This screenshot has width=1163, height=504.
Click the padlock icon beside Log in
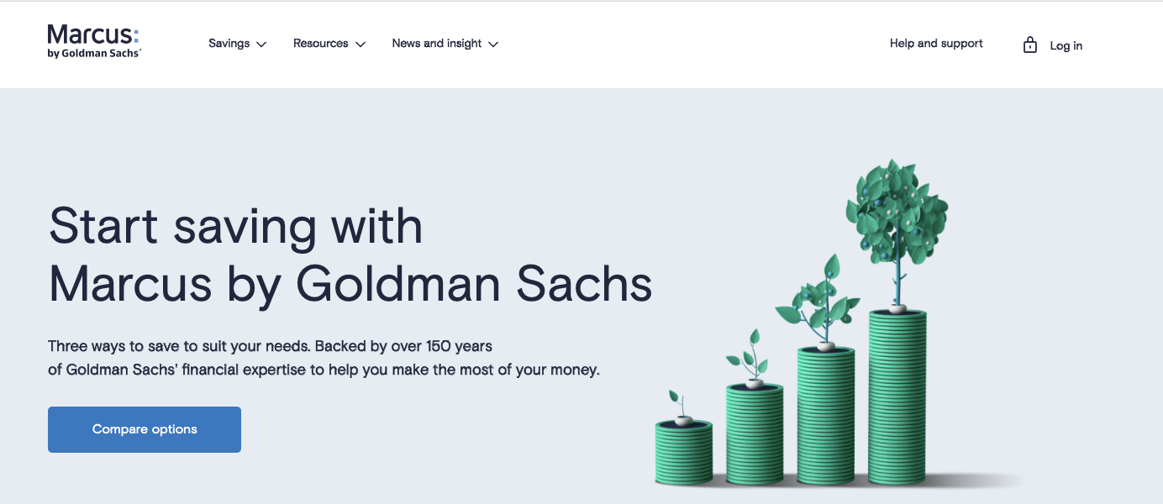click(x=1029, y=45)
